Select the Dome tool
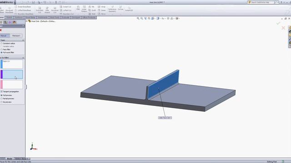291x163 pixels. [x=102, y=10]
